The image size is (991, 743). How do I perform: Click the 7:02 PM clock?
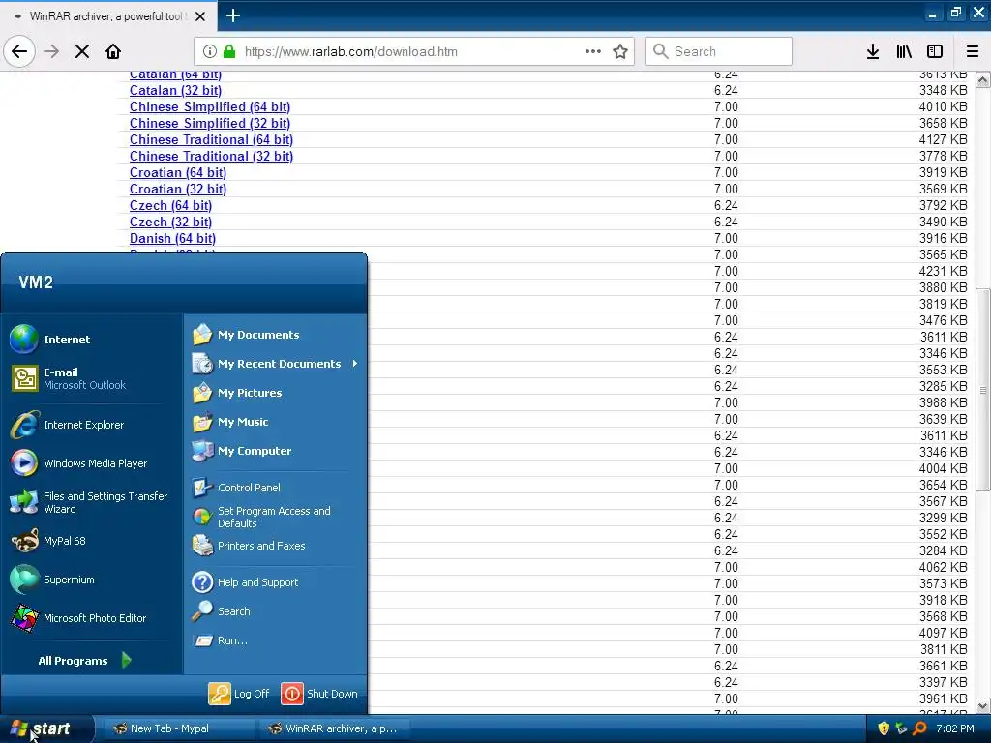pos(955,728)
